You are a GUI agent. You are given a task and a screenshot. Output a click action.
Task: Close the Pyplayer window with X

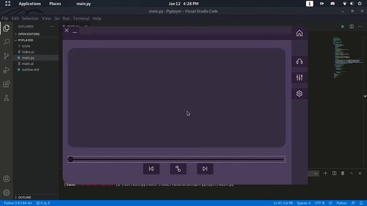(67, 30)
